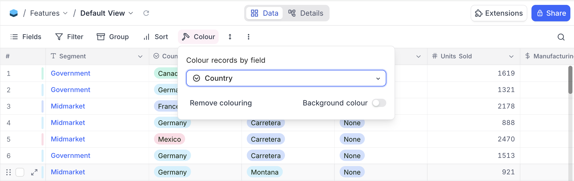The height and width of the screenshot is (181, 574).
Task: Switch to the Data tab
Action: click(x=265, y=13)
